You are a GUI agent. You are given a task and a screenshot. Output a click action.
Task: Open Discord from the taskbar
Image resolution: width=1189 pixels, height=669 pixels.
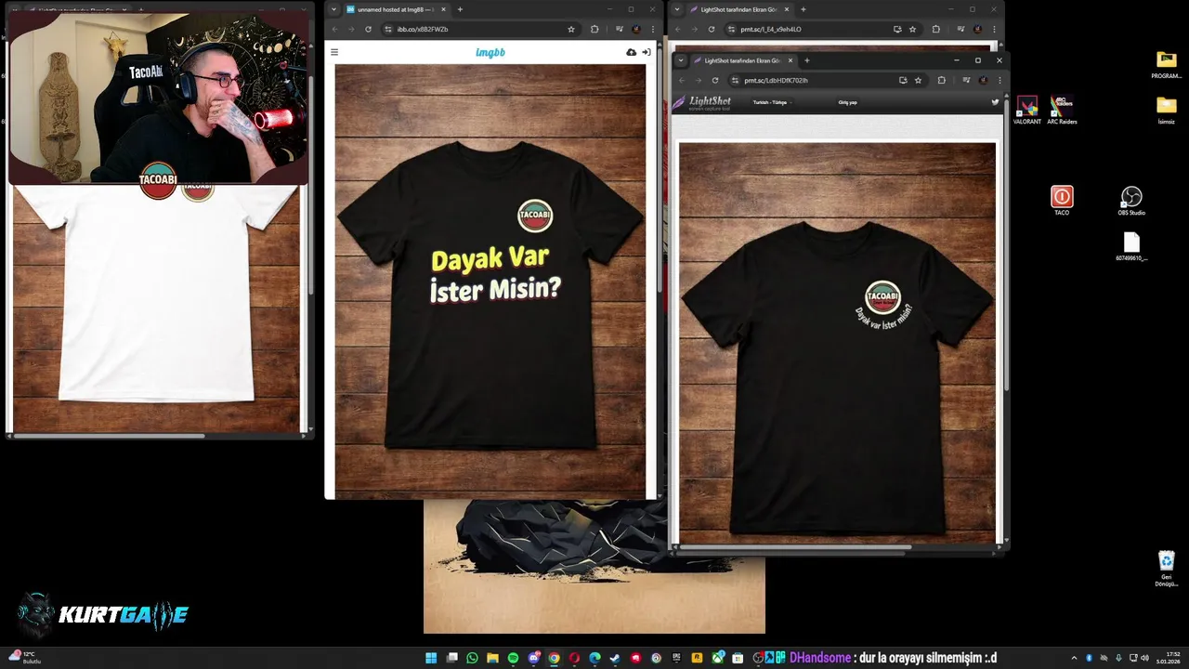click(534, 658)
